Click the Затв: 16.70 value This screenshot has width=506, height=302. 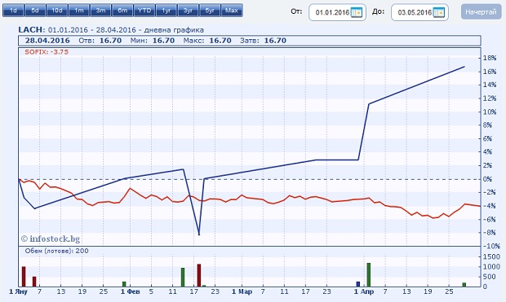coord(263,41)
